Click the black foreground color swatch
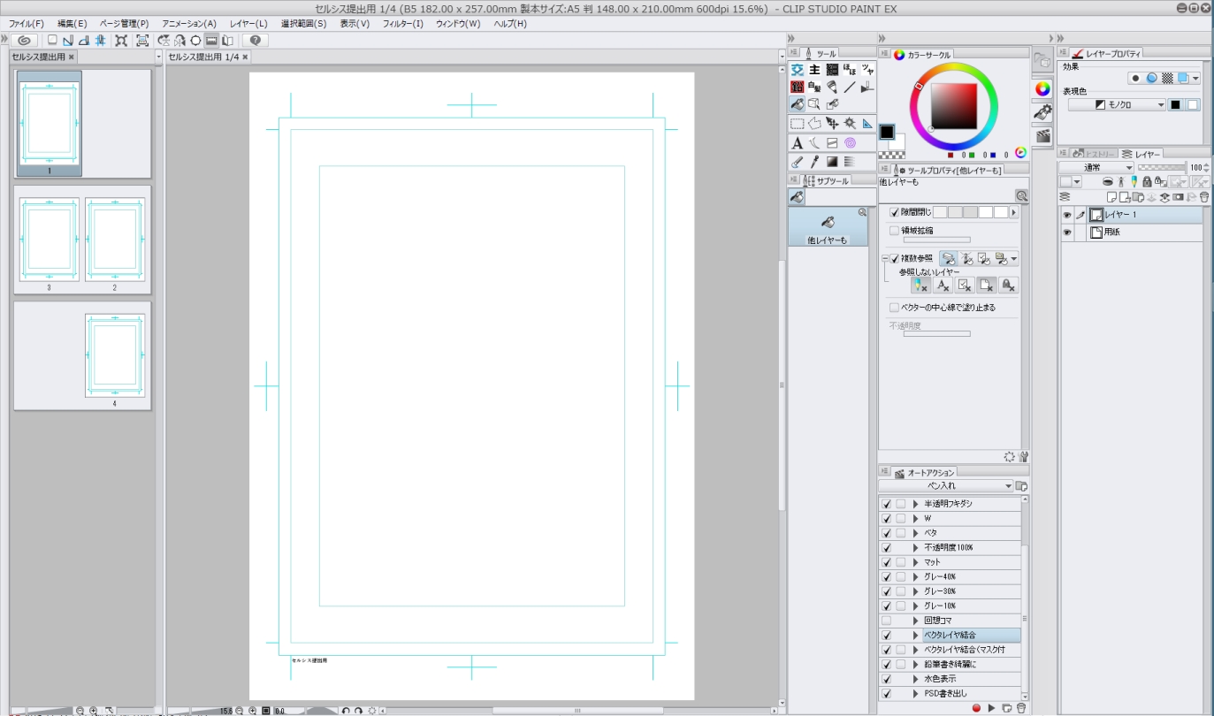This screenshot has width=1214, height=716. (886, 132)
